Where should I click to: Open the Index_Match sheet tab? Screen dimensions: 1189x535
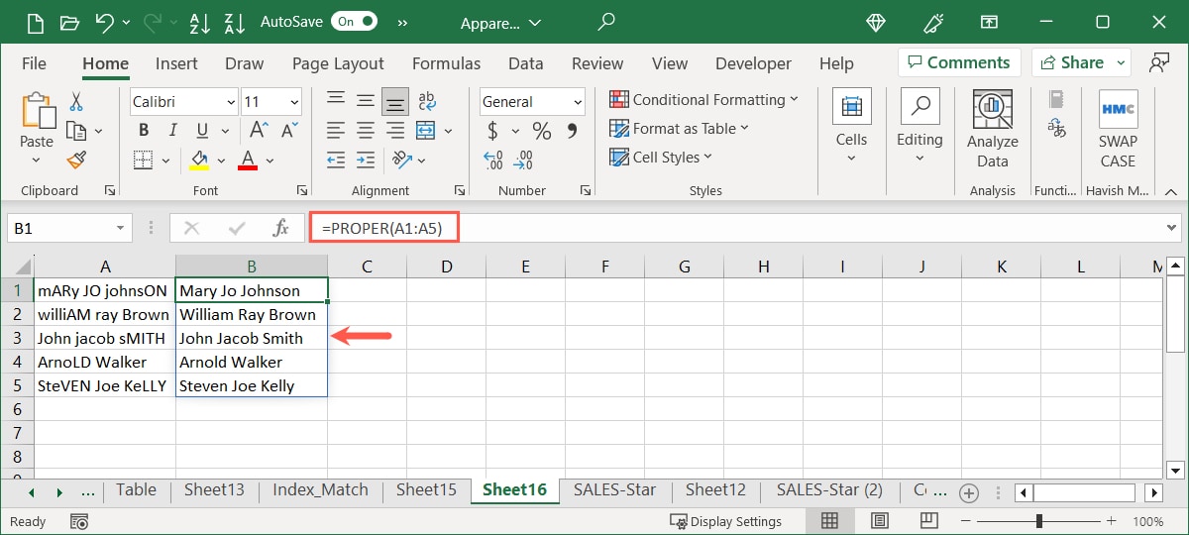click(x=320, y=489)
